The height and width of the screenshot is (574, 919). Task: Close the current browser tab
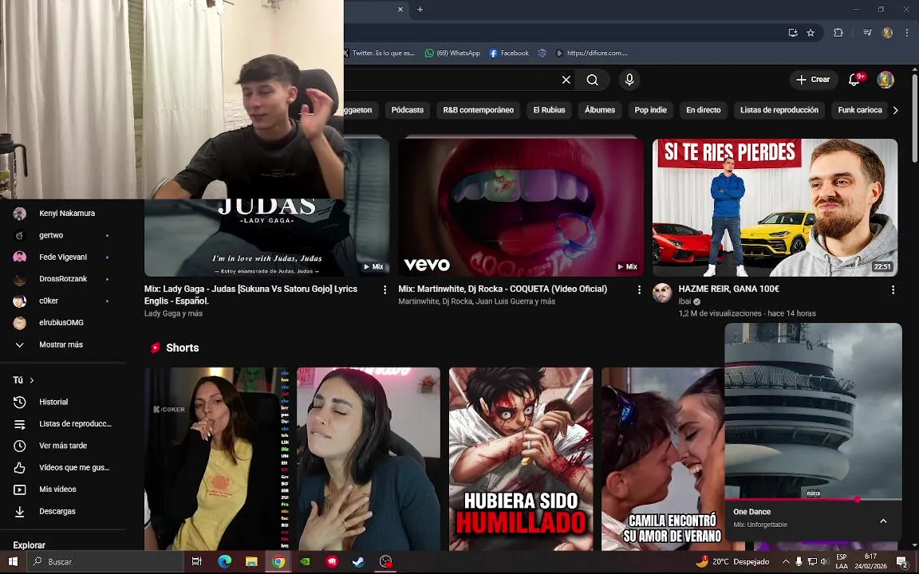tap(400, 10)
